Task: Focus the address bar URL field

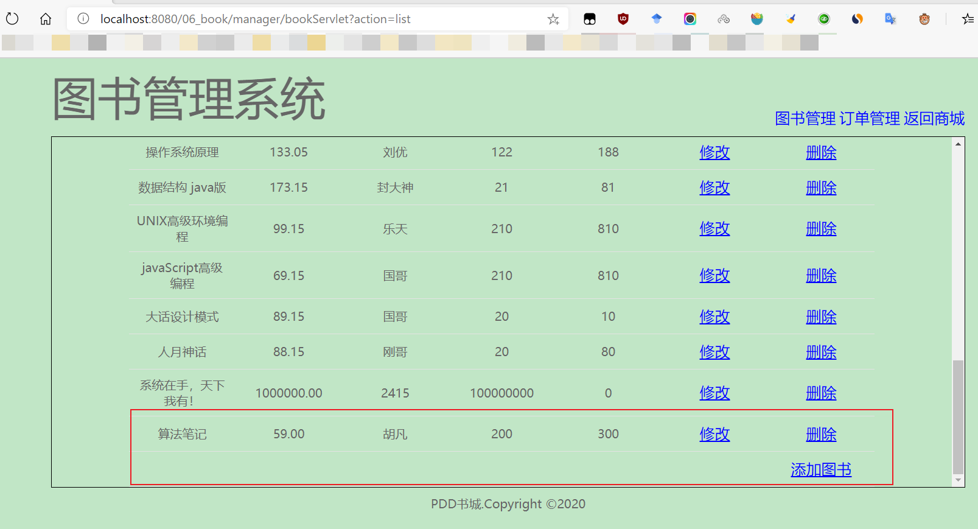Action: coord(316,19)
